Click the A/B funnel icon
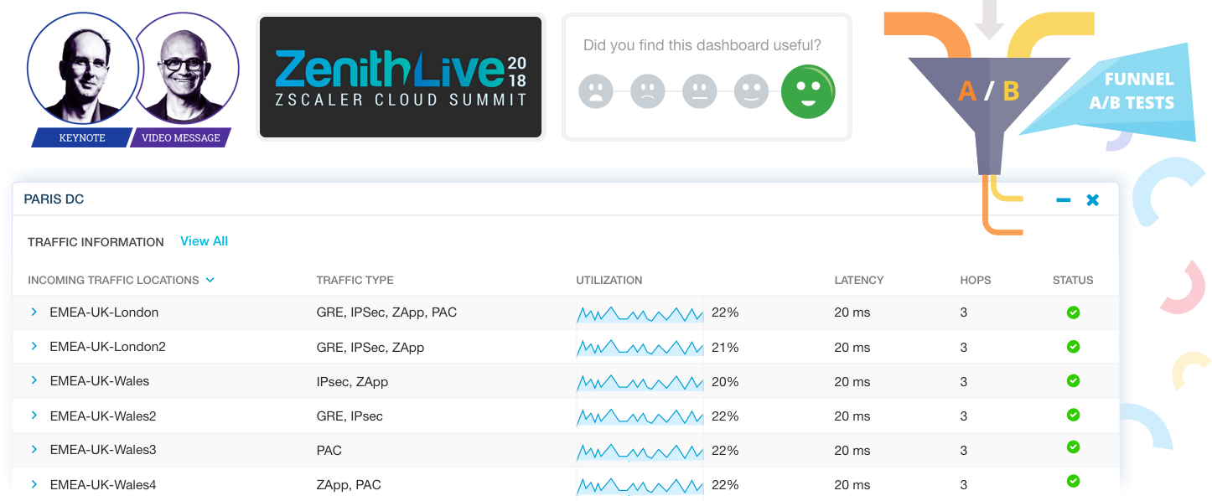 tap(989, 92)
